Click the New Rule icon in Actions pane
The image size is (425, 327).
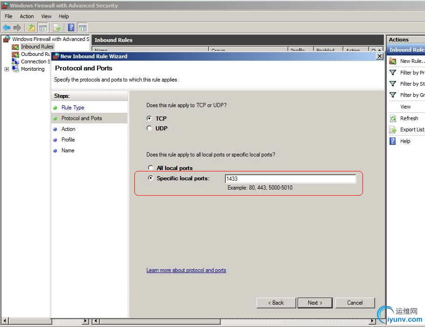pyautogui.click(x=393, y=61)
